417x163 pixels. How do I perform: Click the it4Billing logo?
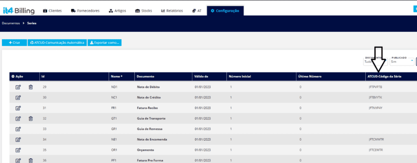pyautogui.click(x=19, y=11)
